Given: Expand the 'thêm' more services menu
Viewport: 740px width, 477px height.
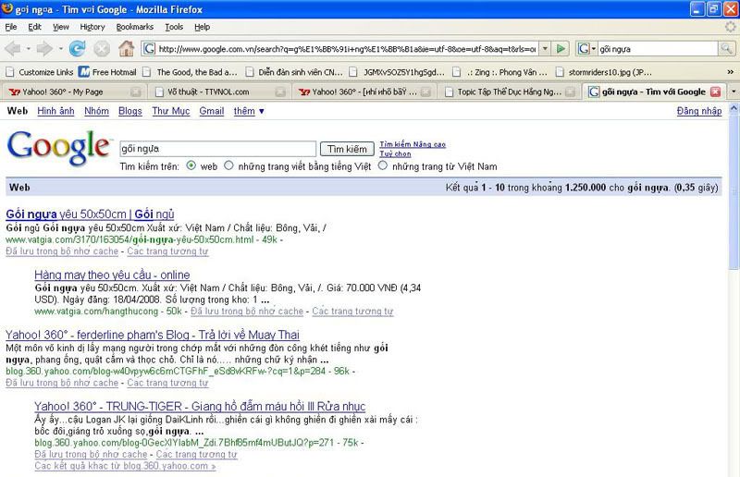Looking at the screenshot, I should coord(249,111).
